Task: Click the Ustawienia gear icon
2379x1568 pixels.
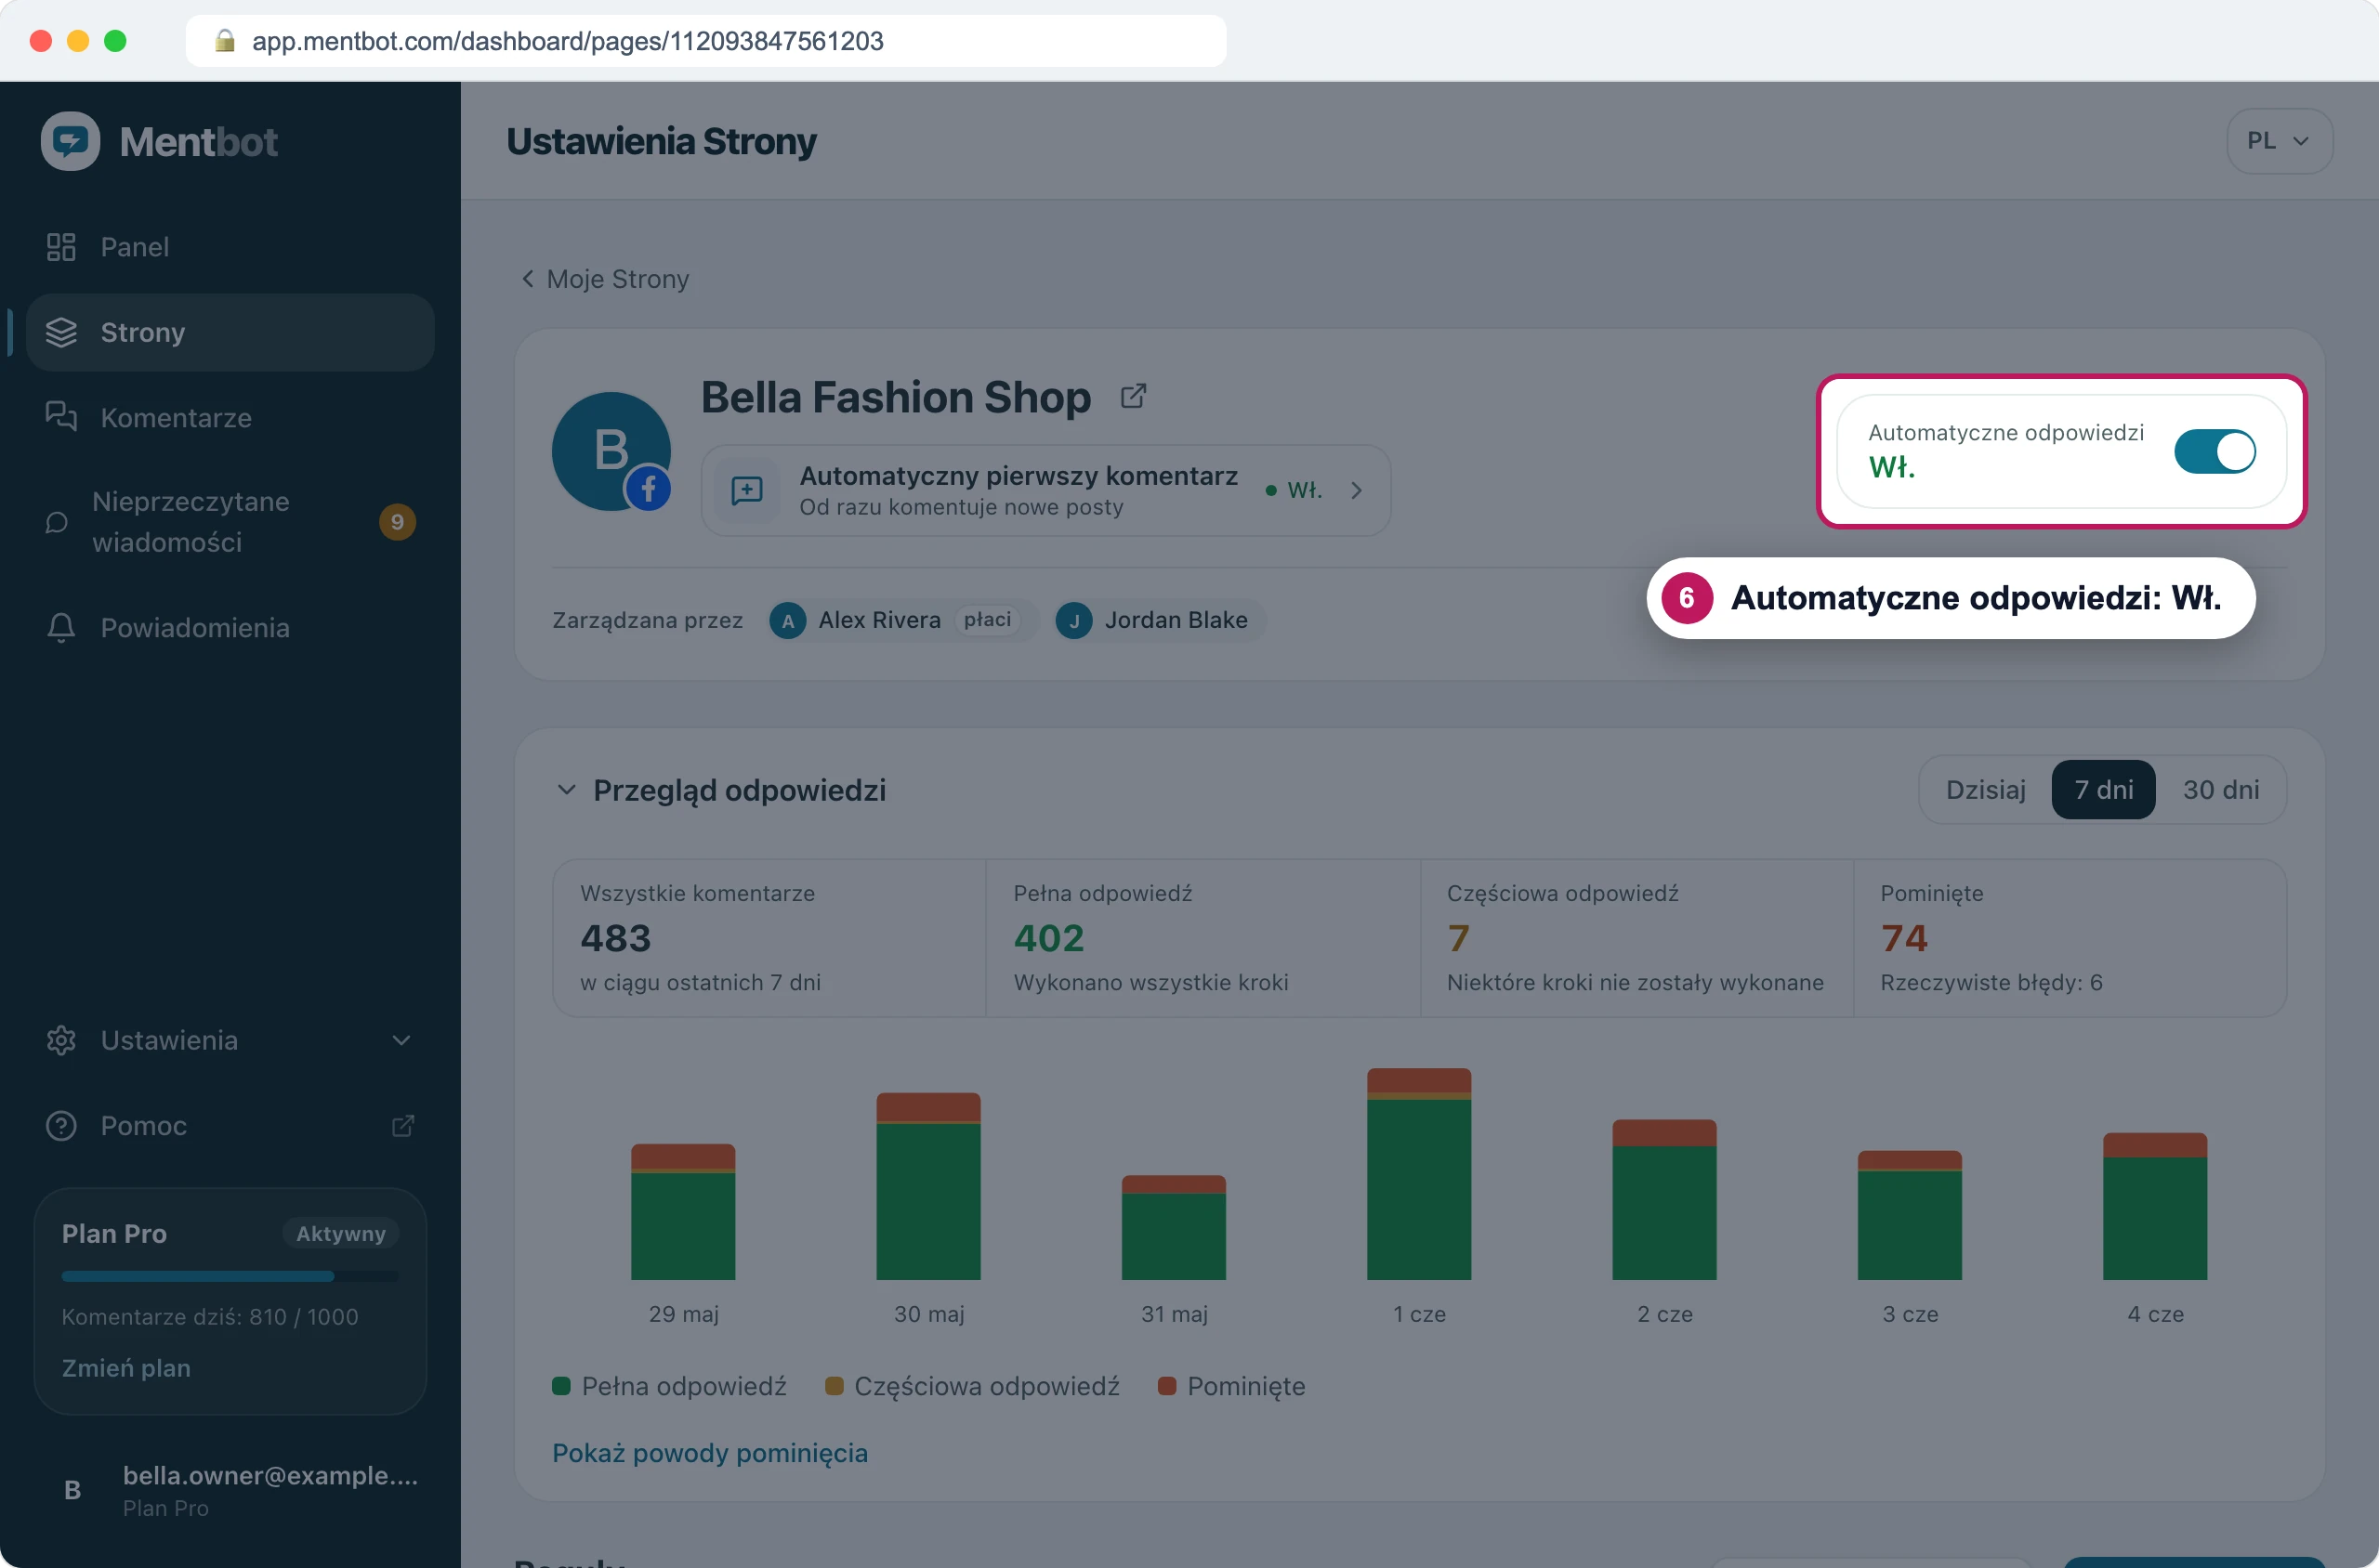Action: tap(61, 1040)
